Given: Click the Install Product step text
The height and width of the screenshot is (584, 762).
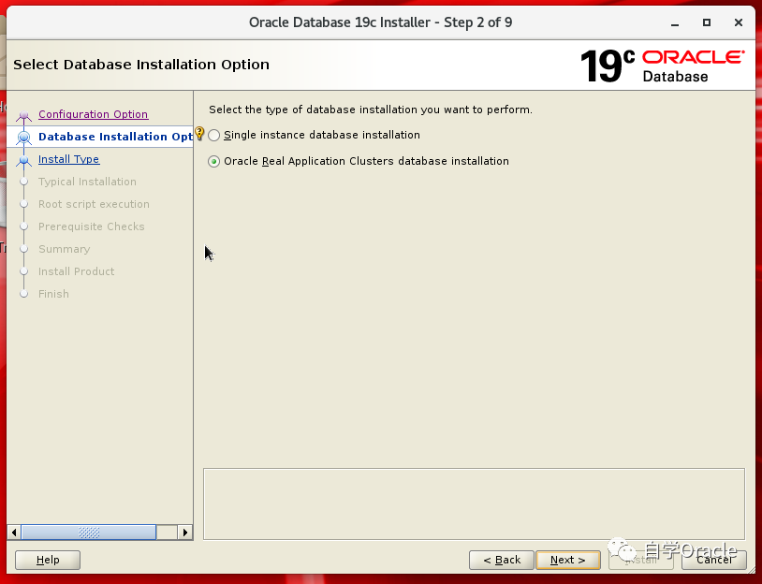Looking at the screenshot, I should click(x=77, y=271).
